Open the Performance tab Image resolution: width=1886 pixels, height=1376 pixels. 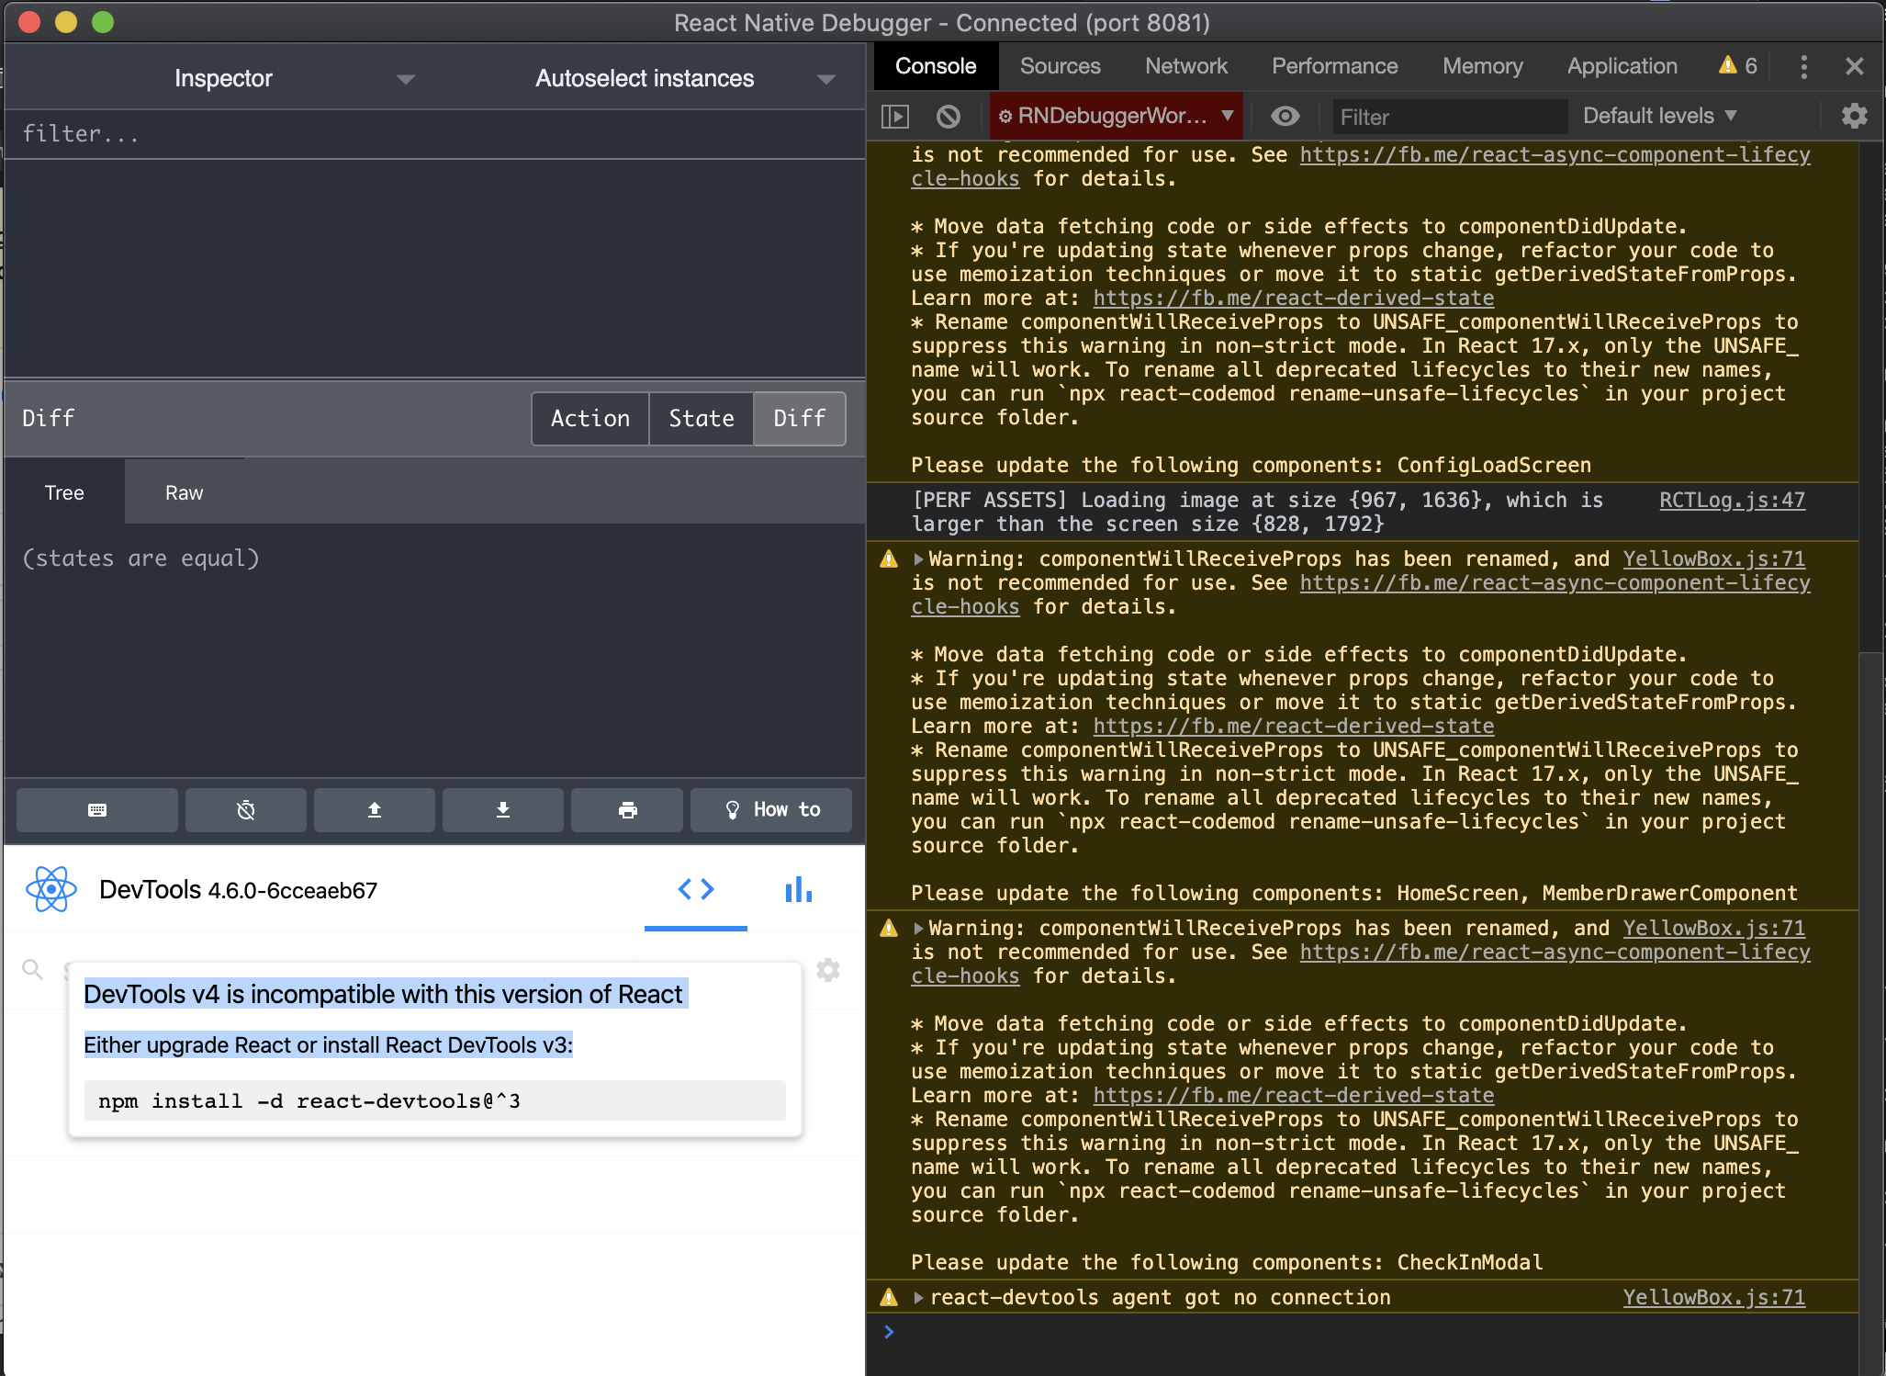pyautogui.click(x=1334, y=66)
